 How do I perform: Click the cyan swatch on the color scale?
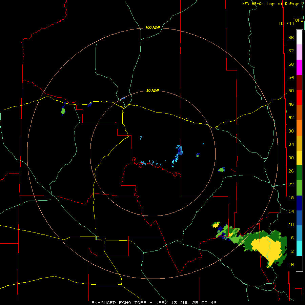tap(299, 248)
